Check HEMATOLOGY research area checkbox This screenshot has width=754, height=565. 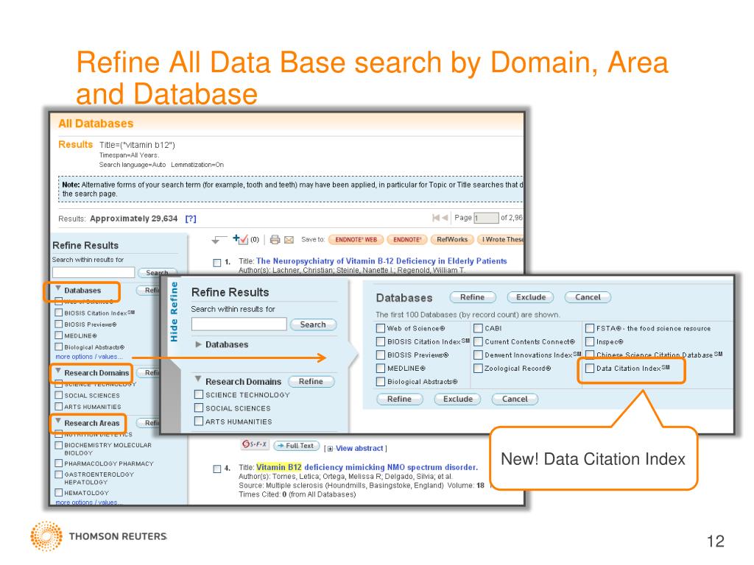(x=59, y=492)
